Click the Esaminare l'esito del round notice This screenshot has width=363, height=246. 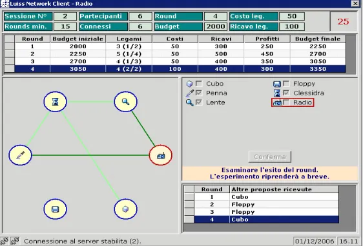(x=270, y=173)
